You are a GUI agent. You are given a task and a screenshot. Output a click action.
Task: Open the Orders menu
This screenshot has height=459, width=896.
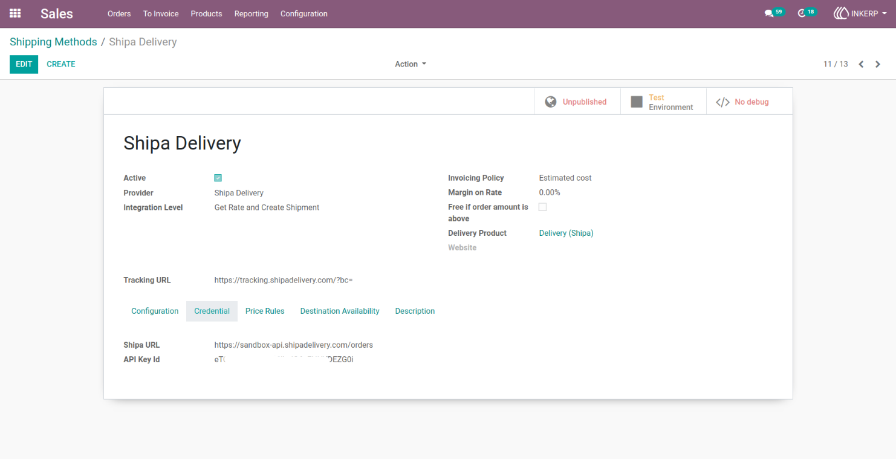tap(119, 13)
